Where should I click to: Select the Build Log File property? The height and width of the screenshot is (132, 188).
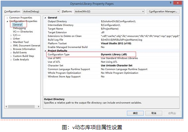(x=55, y=40)
